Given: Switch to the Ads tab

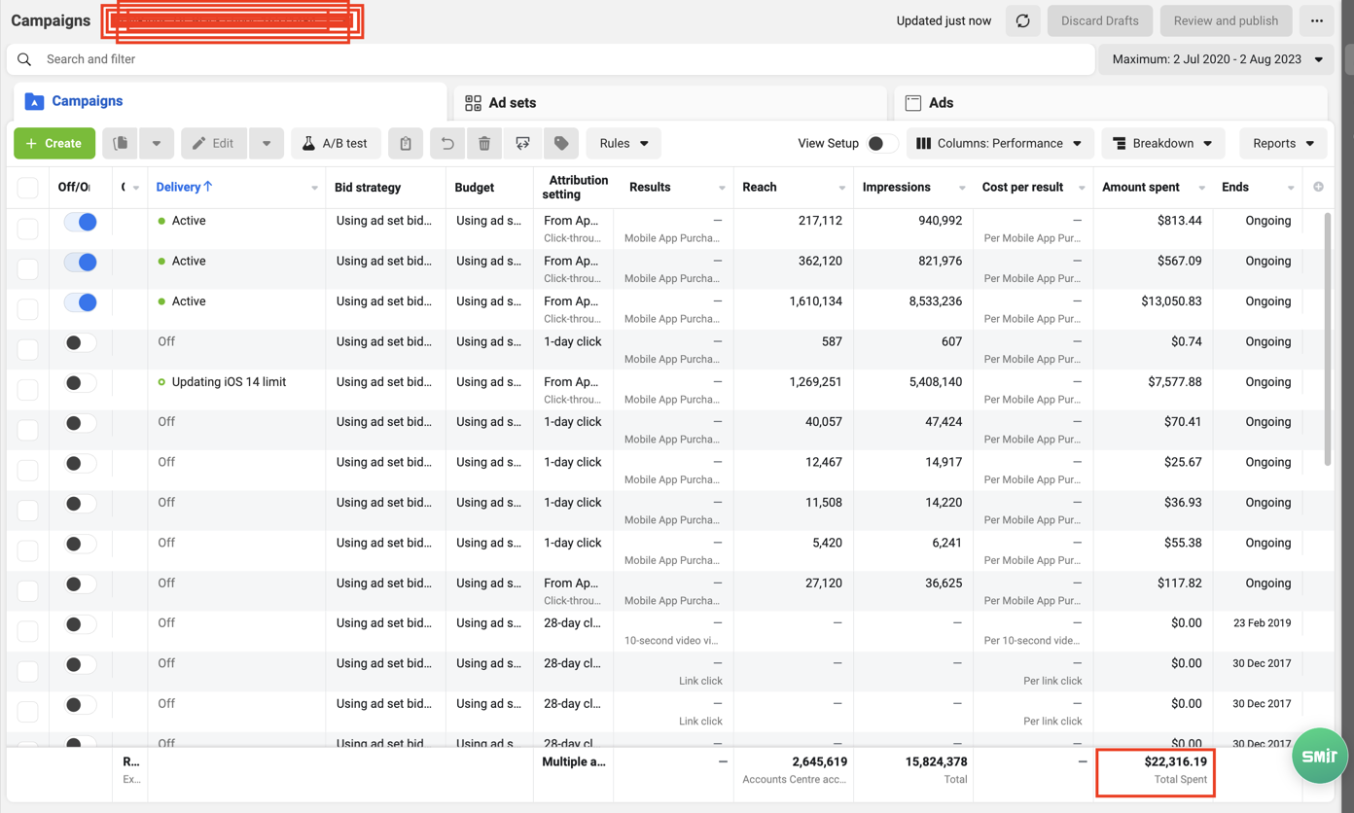Looking at the screenshot, I should click(1111, 102).
